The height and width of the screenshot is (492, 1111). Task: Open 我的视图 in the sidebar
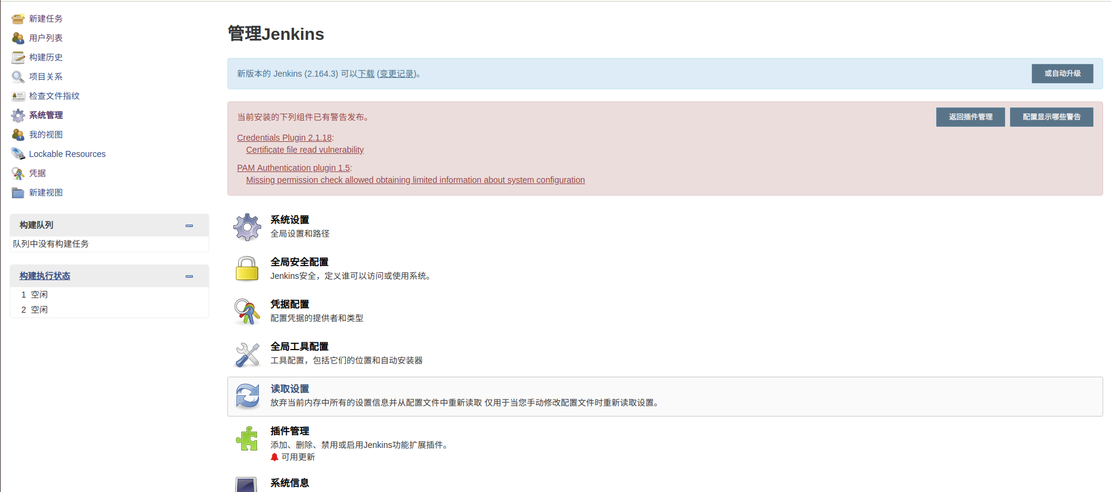[x=46, y=135]
